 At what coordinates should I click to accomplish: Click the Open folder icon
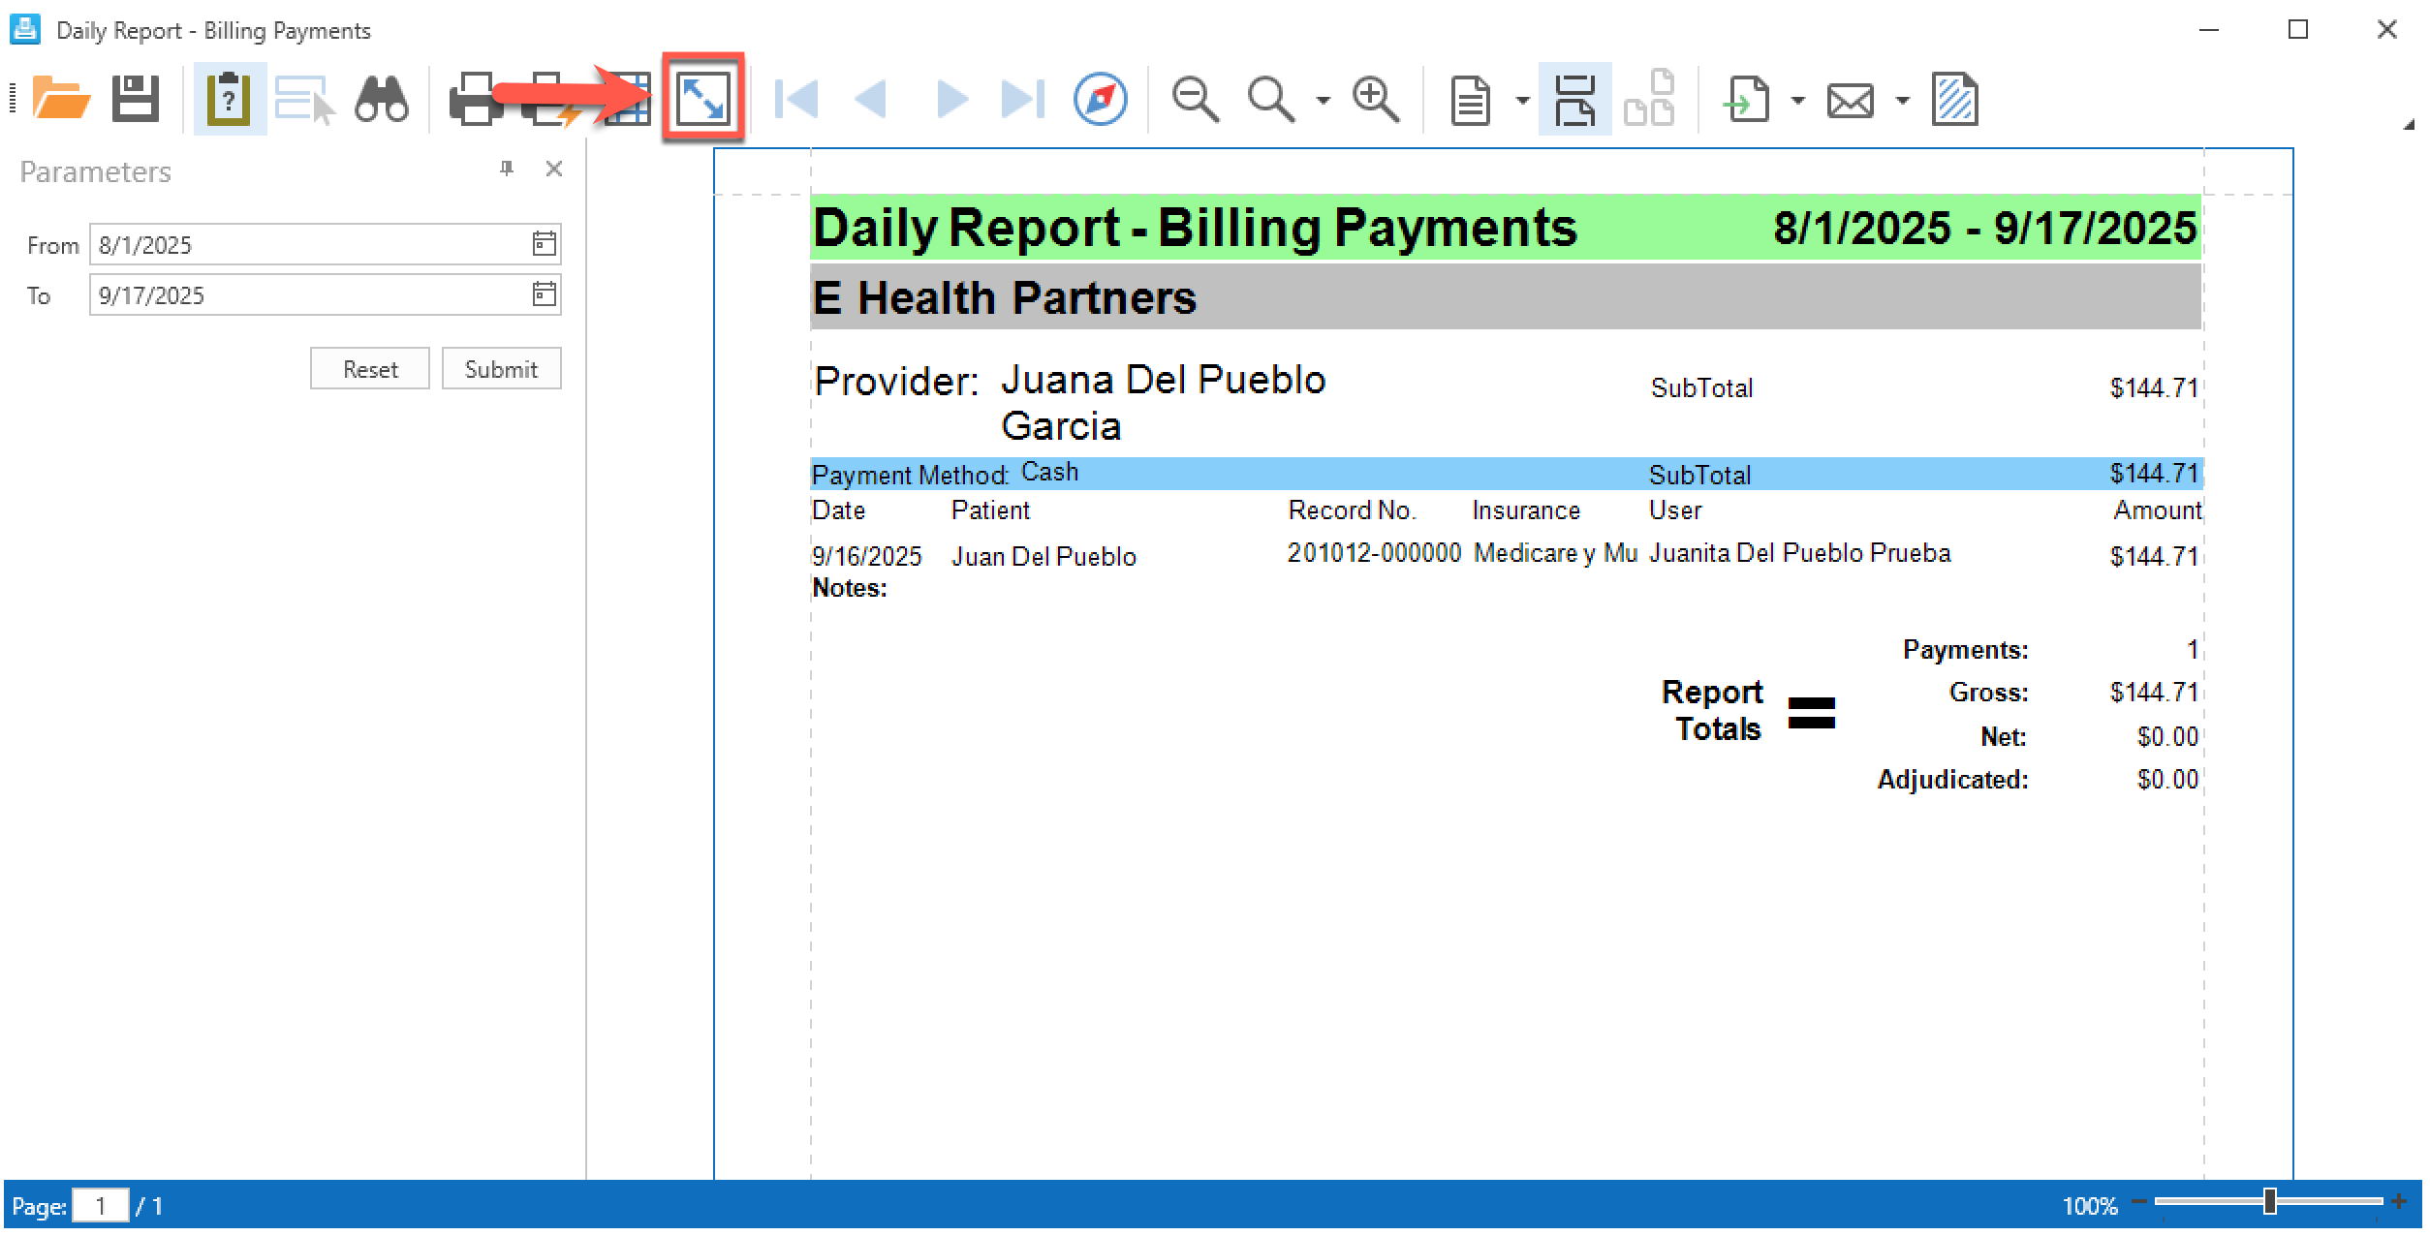(60, 99)
